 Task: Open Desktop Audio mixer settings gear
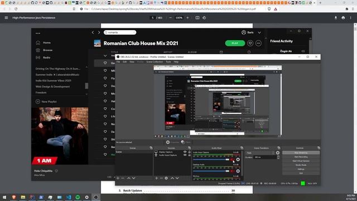pos(238,171)
